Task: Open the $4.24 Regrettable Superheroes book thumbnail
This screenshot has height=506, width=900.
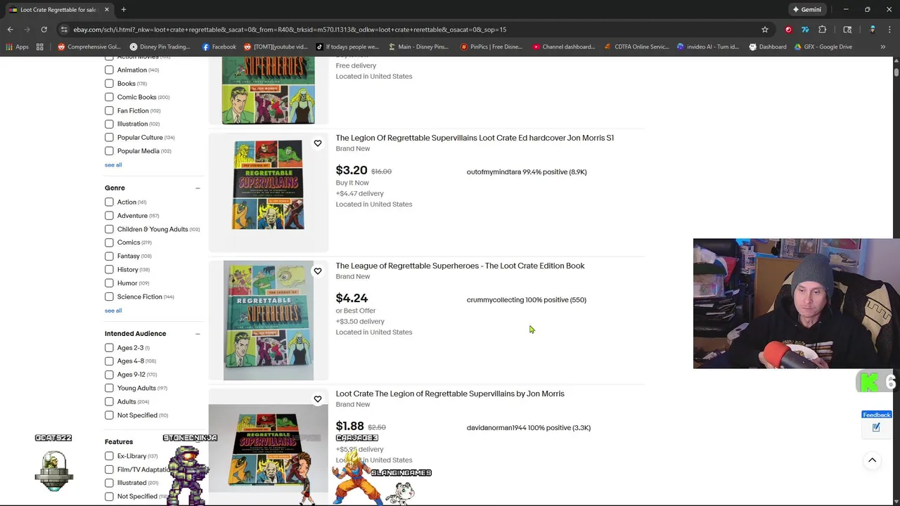Action: (x=268, y=320)
